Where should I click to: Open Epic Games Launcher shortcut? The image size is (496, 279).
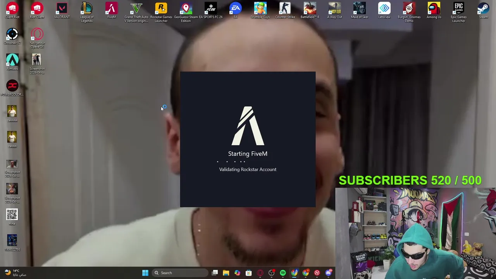tap(458, 12)
